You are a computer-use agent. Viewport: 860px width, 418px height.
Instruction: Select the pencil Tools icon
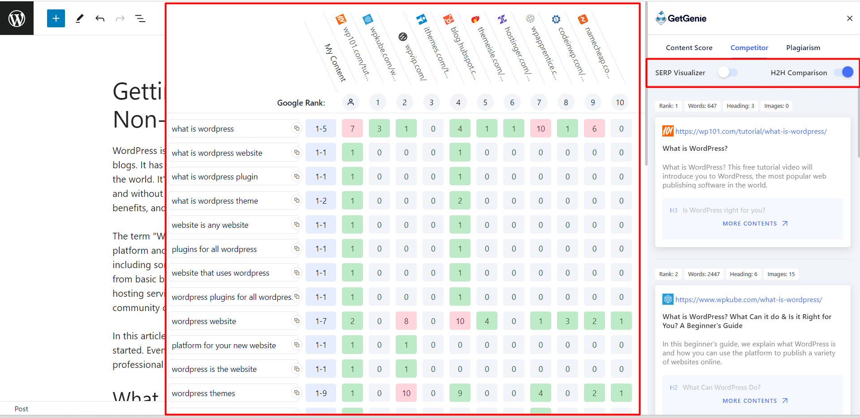80,18
